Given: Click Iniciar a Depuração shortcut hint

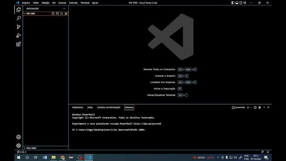Looking at the screenshot, I should click(x=168, y=89).
